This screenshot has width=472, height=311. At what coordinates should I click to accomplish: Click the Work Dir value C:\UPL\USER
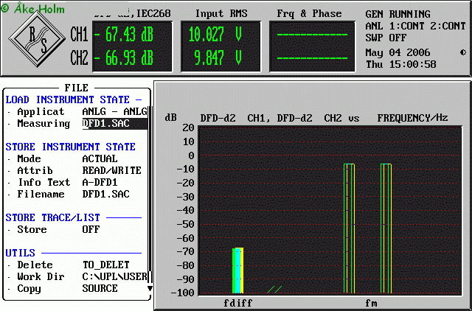click(x=115, y=276)
